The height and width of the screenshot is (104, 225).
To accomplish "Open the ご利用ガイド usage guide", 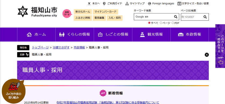I will tap(115, 4).
